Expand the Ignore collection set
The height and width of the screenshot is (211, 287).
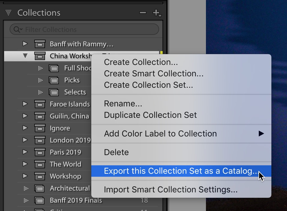(25, 128)
